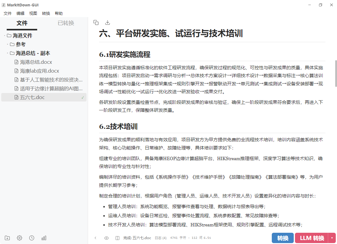Expand the 海港文件 folder arrow
Screen dimensions: 337x244
coord(5,36)
